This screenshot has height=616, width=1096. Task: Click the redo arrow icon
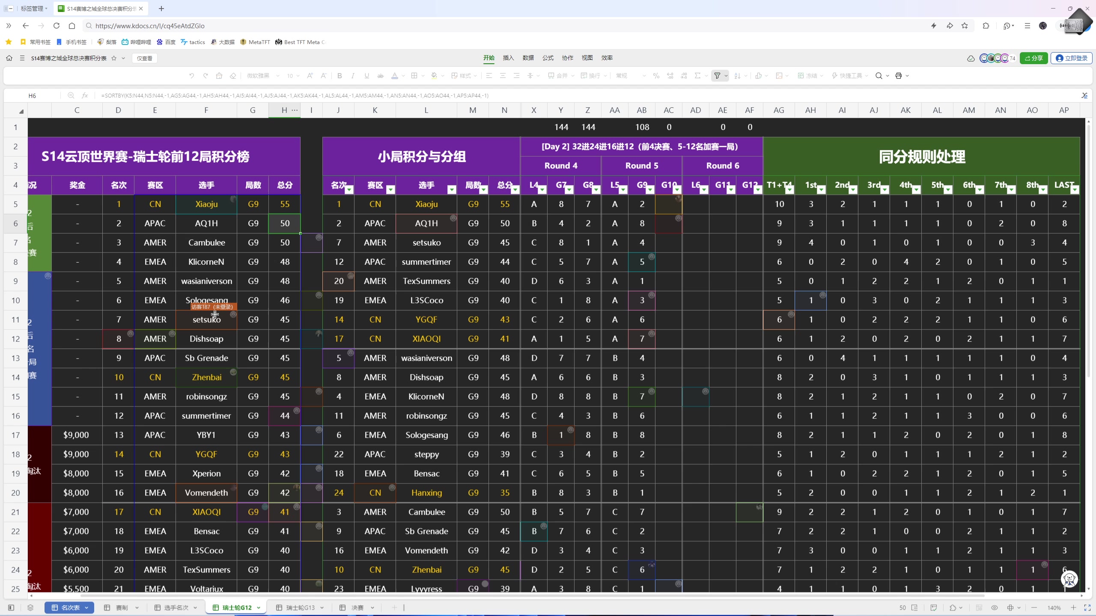[x=205, y=76]
